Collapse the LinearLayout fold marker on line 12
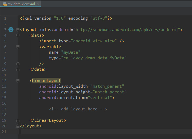 [18, 81]
